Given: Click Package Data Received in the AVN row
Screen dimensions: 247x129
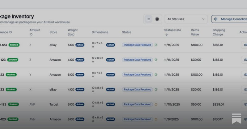Looking at the screenshot, I should 137,119.
